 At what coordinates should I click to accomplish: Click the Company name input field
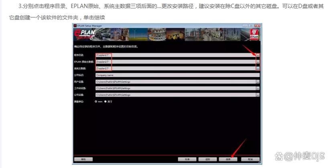click(x=177, y=75)
